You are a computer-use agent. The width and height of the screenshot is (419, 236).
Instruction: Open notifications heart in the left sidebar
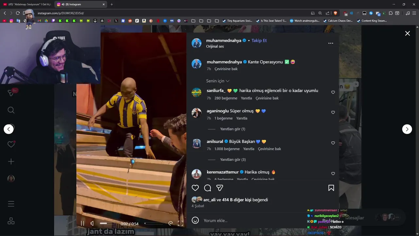pyautogui.click(x=11, y=144)
